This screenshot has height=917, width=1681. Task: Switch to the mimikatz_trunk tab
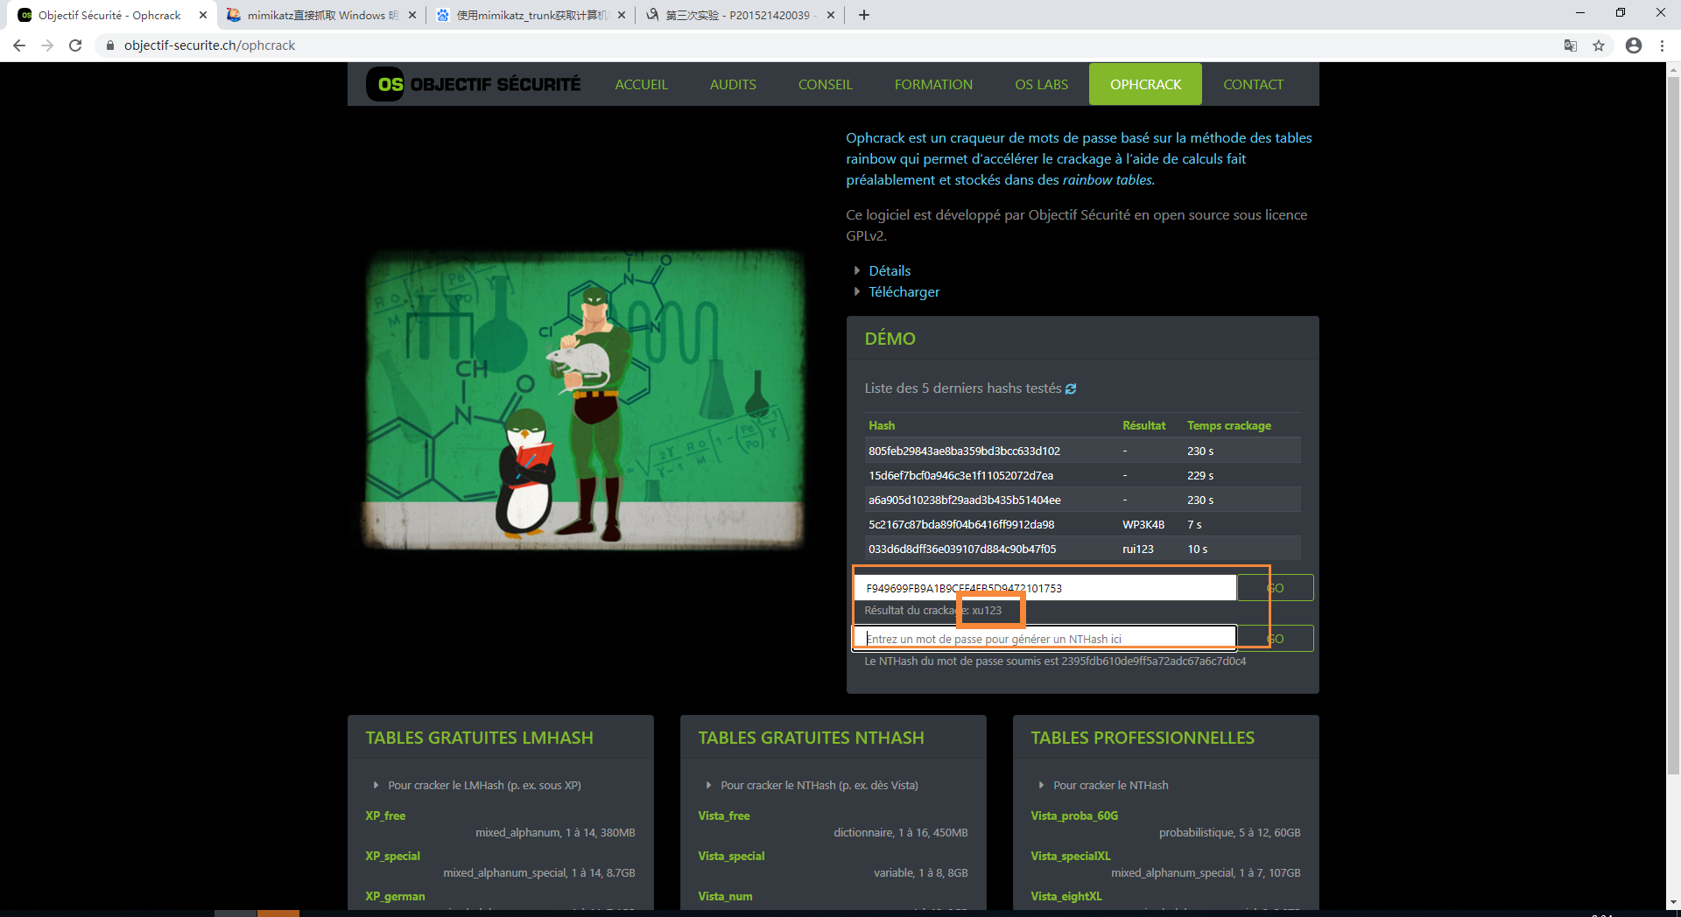tap(531, 15)
